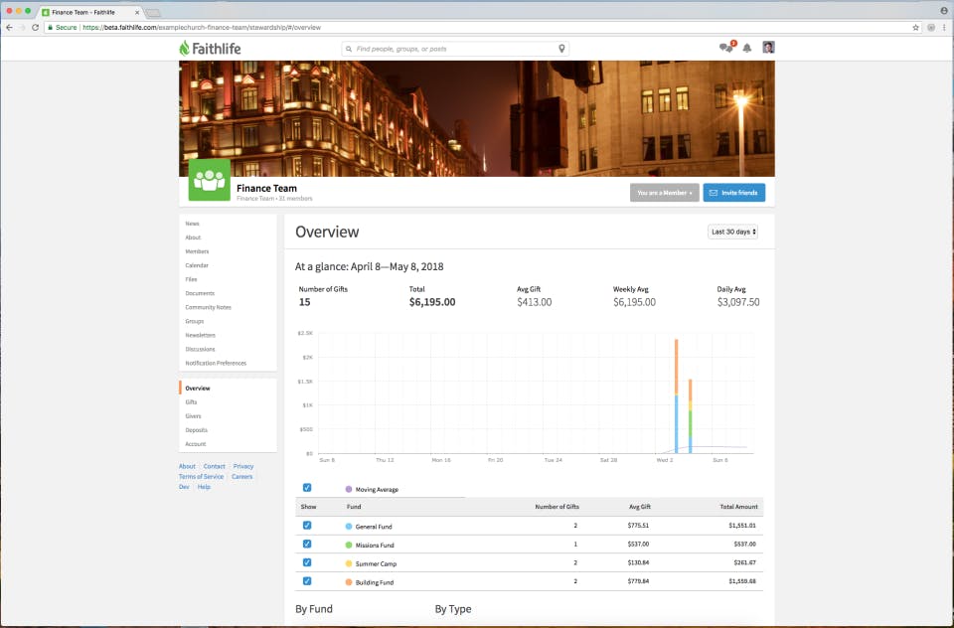Bookmark this page with star icon
Screen dimensions: 954x628
pos(915,28)
